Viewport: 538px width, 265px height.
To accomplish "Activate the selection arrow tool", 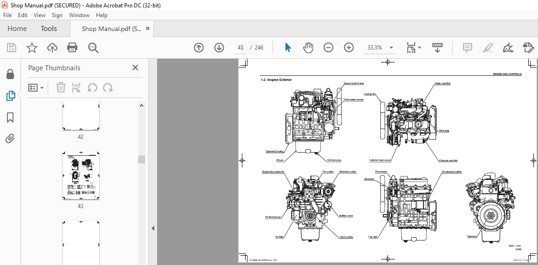I will pos(288,48).
